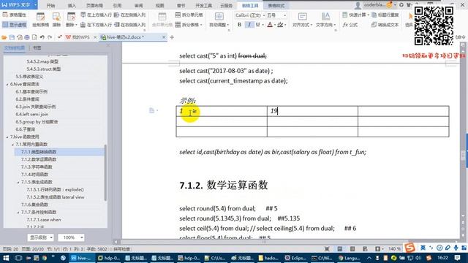The height and width of the screenshot is (263, 468).
Task: Open the WPS 文字 application menu
Action: 18,5
